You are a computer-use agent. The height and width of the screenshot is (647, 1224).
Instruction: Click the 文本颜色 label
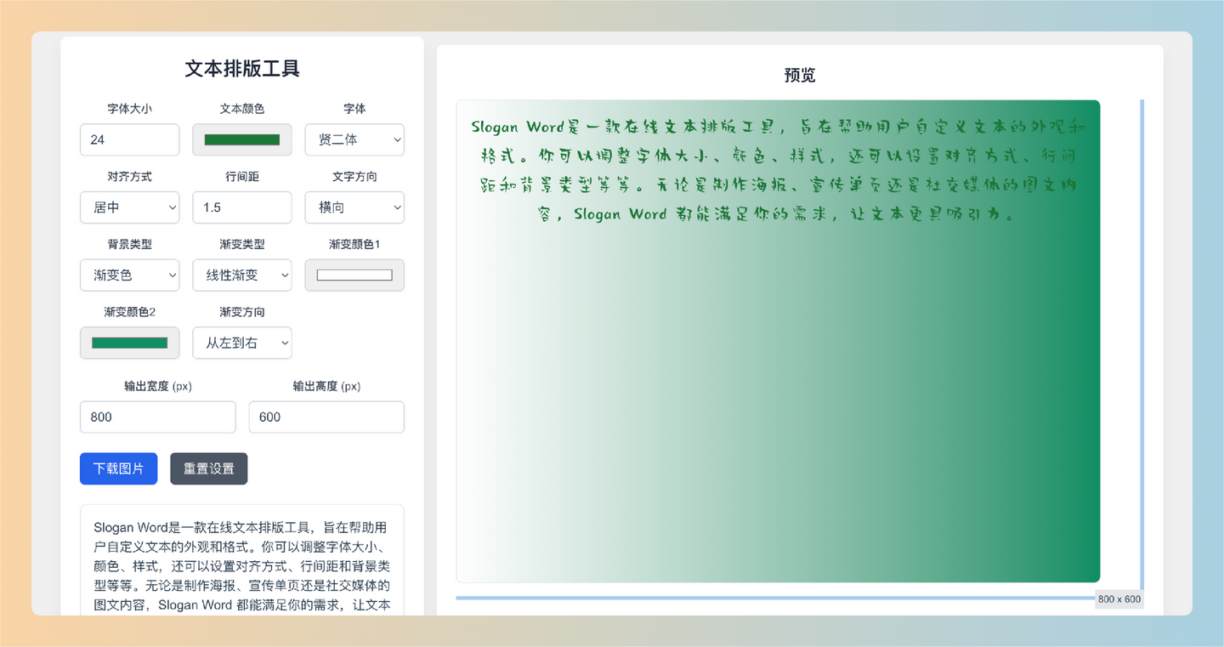242,109
